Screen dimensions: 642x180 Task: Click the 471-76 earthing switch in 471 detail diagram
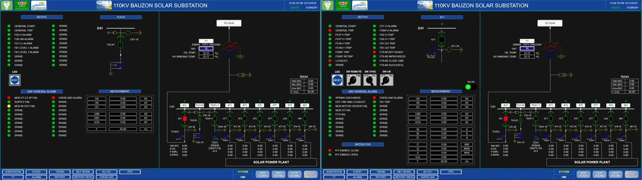449,50
